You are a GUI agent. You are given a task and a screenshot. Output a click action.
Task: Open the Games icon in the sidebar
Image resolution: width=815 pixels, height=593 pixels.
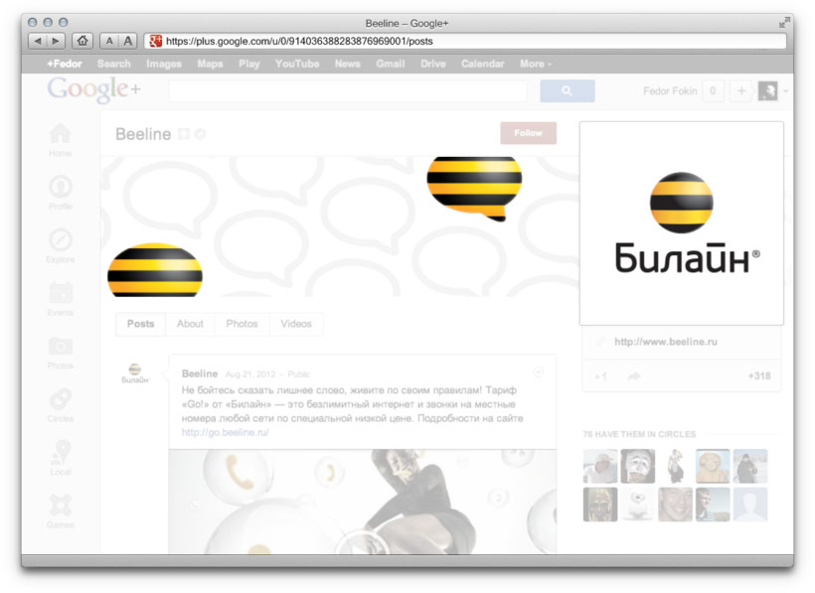(x=61, y=507)
